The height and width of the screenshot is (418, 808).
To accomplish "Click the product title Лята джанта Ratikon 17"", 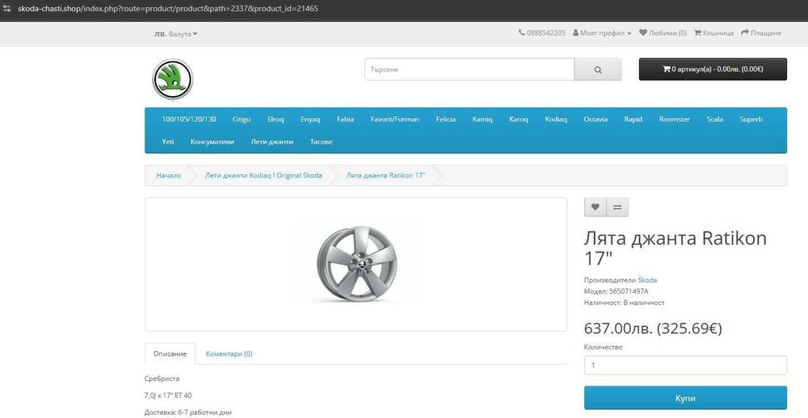I will pyautogui.click(x=675, y=248).
